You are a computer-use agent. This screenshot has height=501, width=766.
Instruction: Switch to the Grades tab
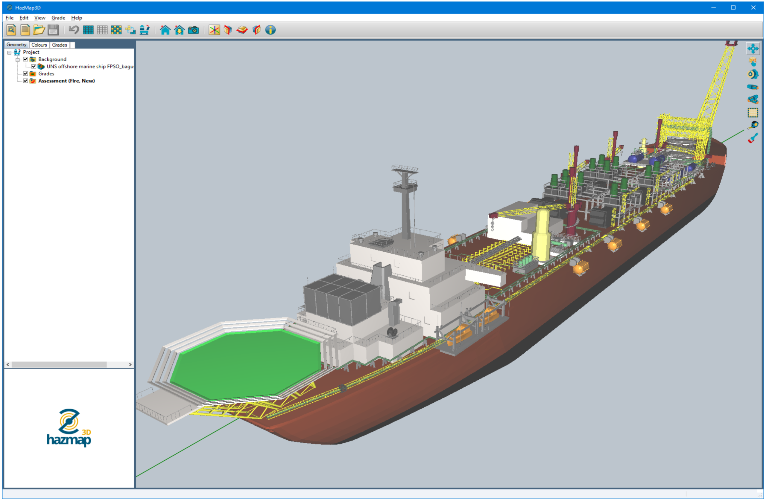coord(60,45)
